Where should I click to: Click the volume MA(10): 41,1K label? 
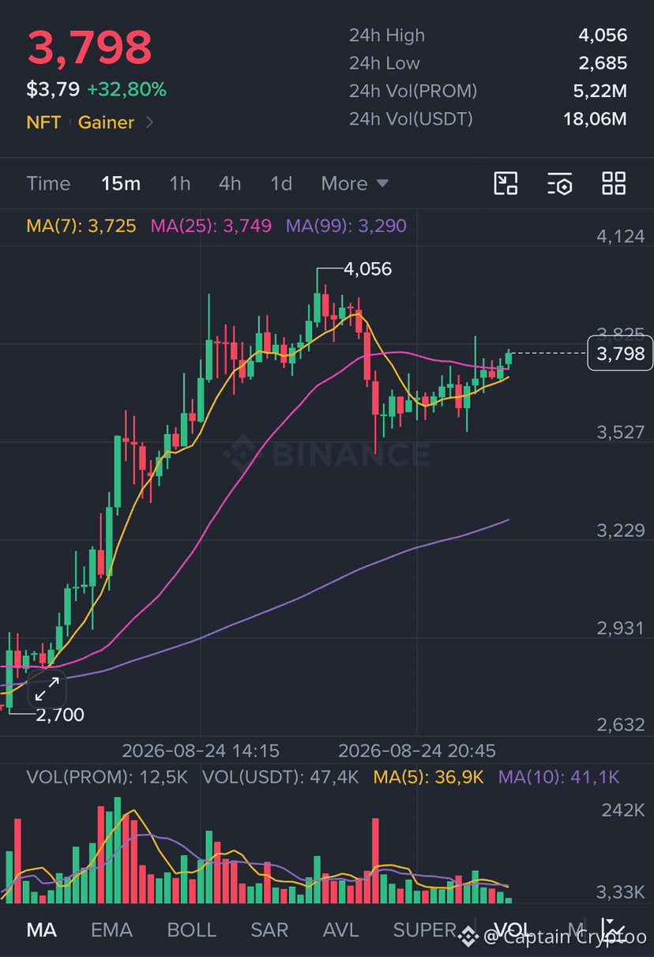click(x=559, y=777)
